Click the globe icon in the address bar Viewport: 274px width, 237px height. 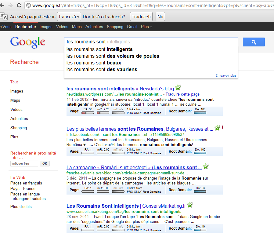point(28,5)
